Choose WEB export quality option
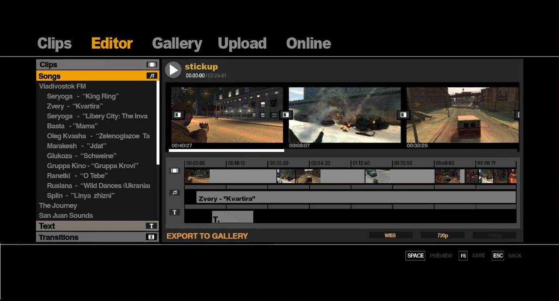This screenshot has height=301, width=559. pyautogui.click(x=390, y=236)
